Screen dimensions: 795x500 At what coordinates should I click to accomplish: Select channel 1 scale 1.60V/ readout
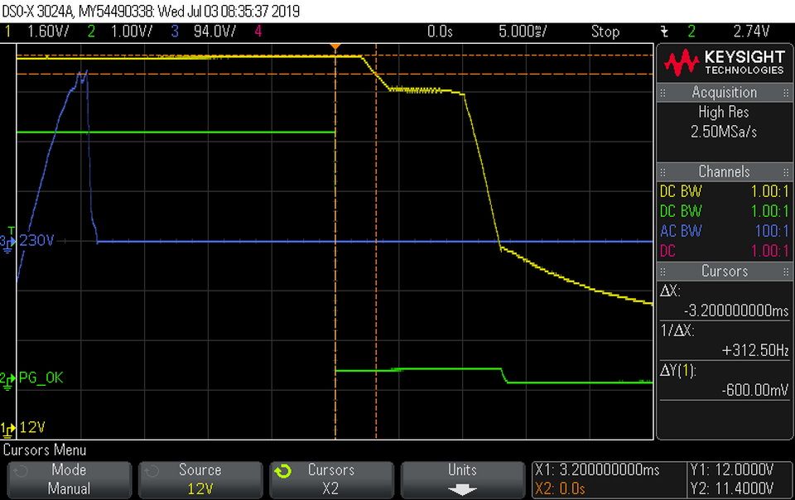click(x=48, y=31)
